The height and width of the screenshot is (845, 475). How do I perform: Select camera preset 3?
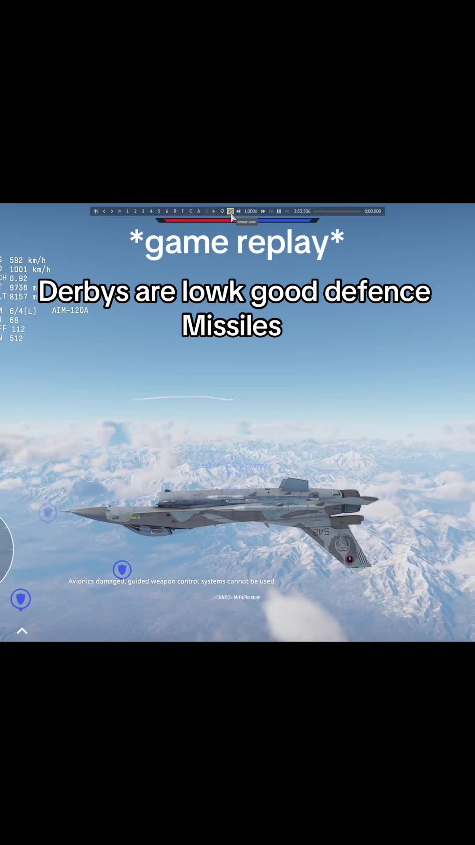tap(143, 211)
